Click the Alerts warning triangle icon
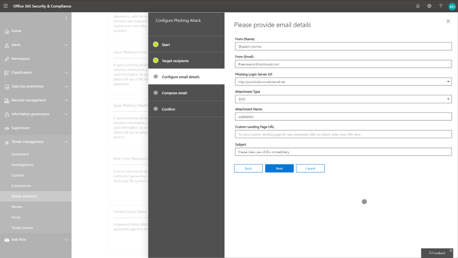The image size is (458, 258). [7, 45]
